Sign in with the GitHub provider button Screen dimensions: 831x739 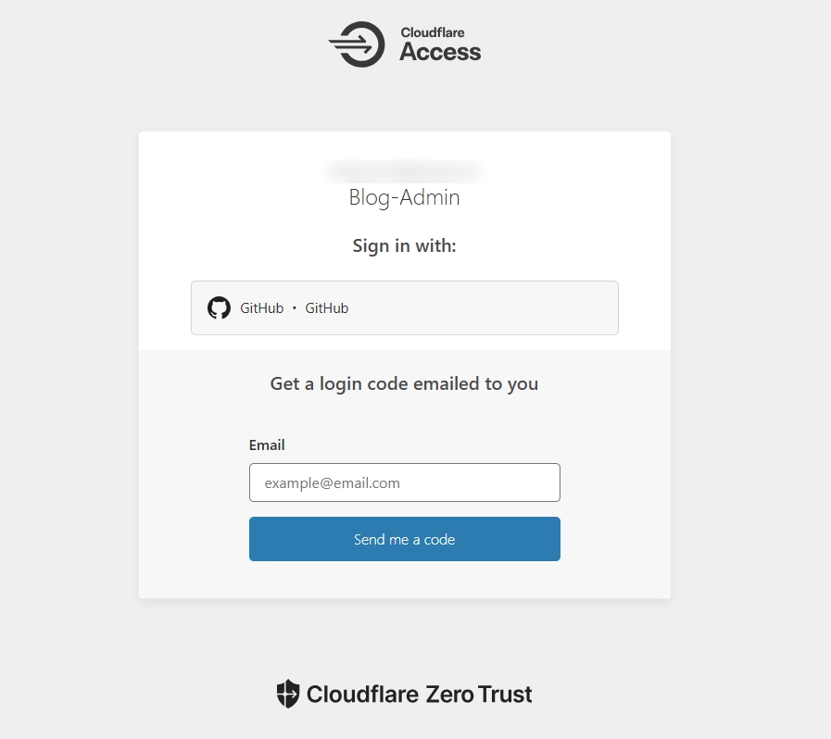pyautogui.click(x=404, y=307)
